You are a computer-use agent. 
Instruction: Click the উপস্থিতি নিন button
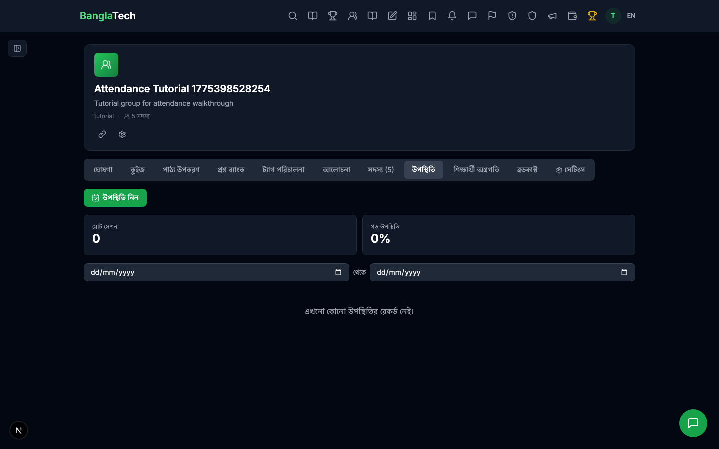115,198
